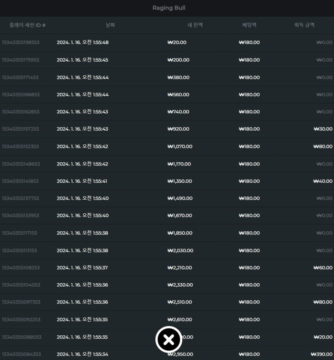
Task: Open session ID 15340355162853
Action: (x=21, y=112)
